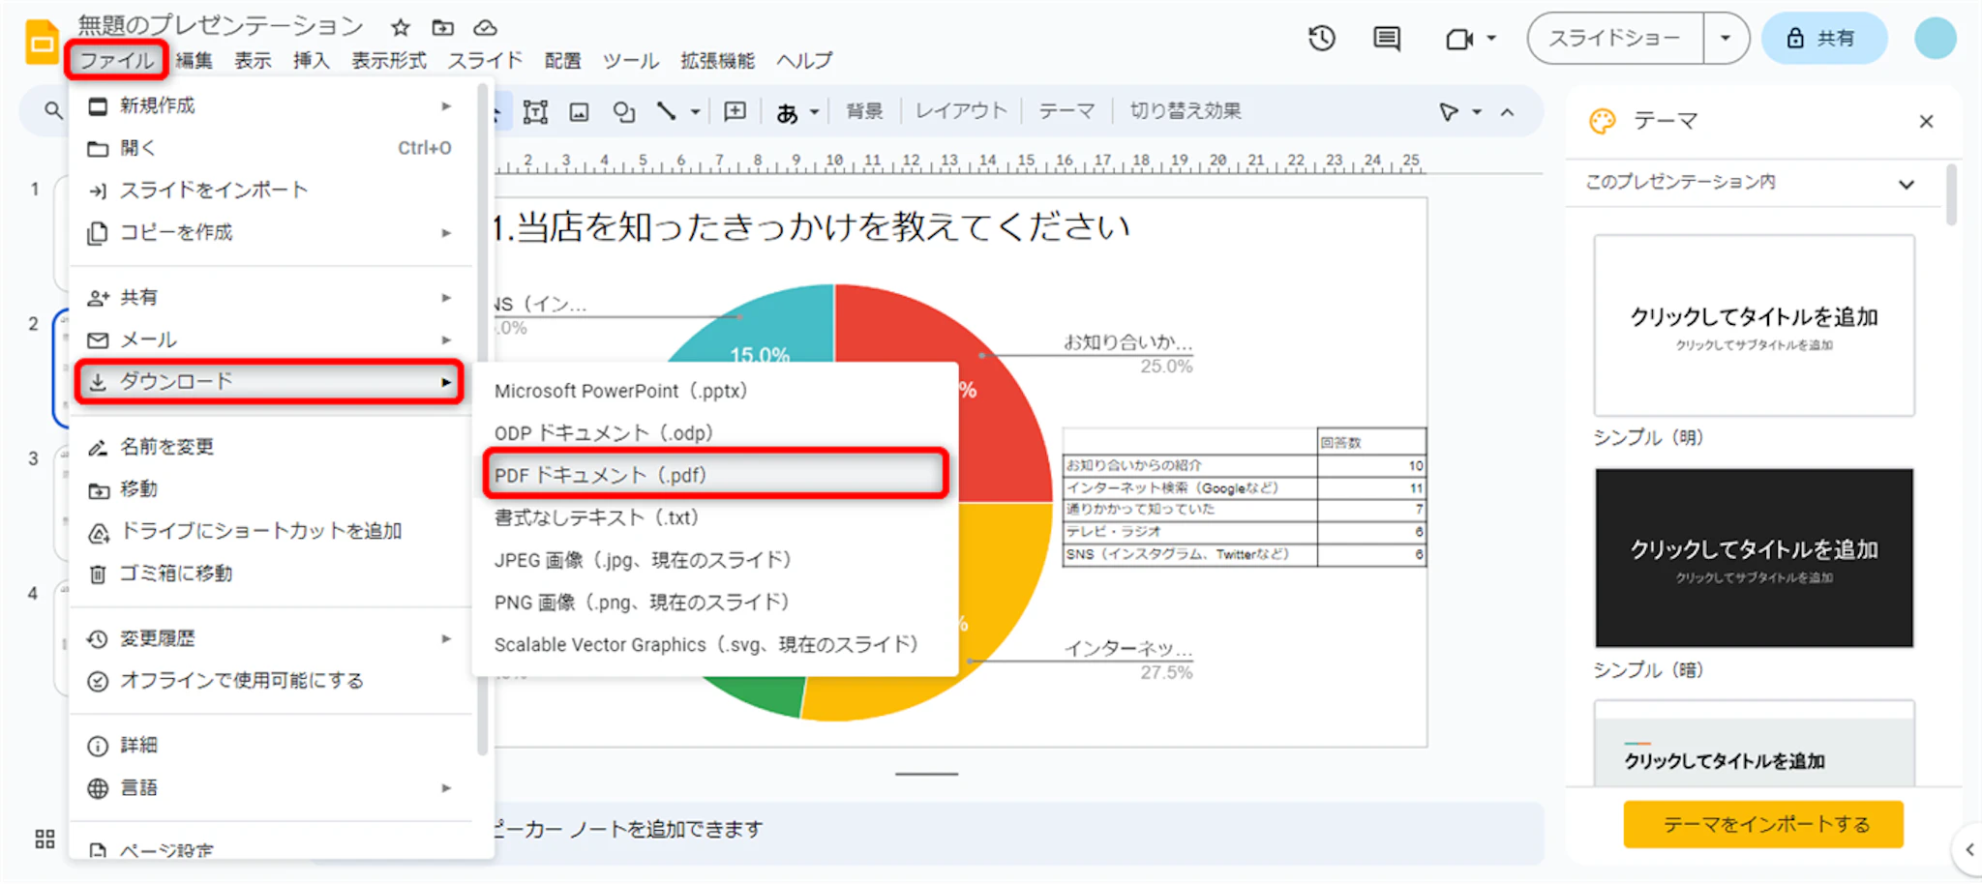Click the テーマをインポートする button

coord(1763,824)
